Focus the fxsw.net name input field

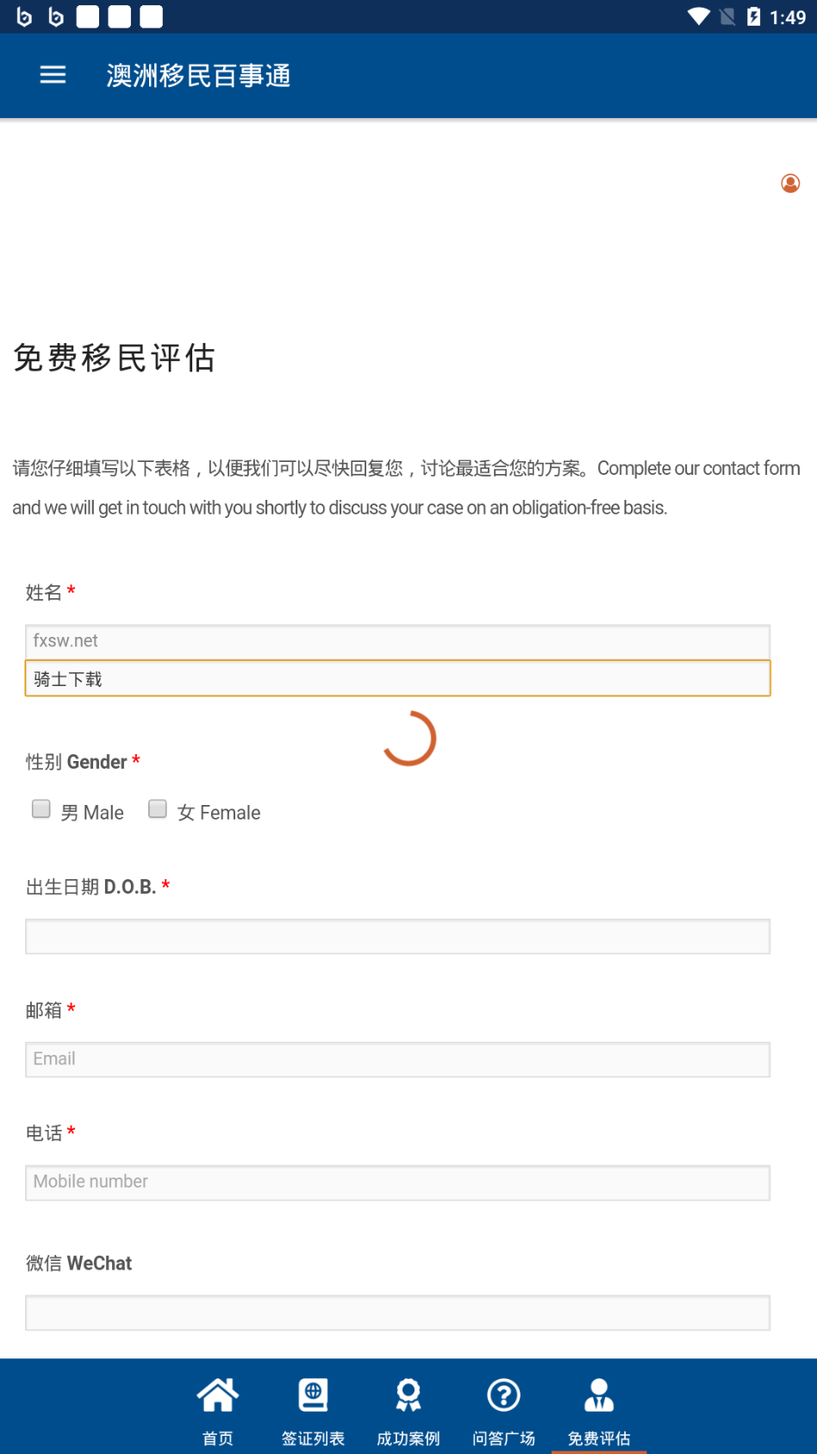click(x=397, y=641)
